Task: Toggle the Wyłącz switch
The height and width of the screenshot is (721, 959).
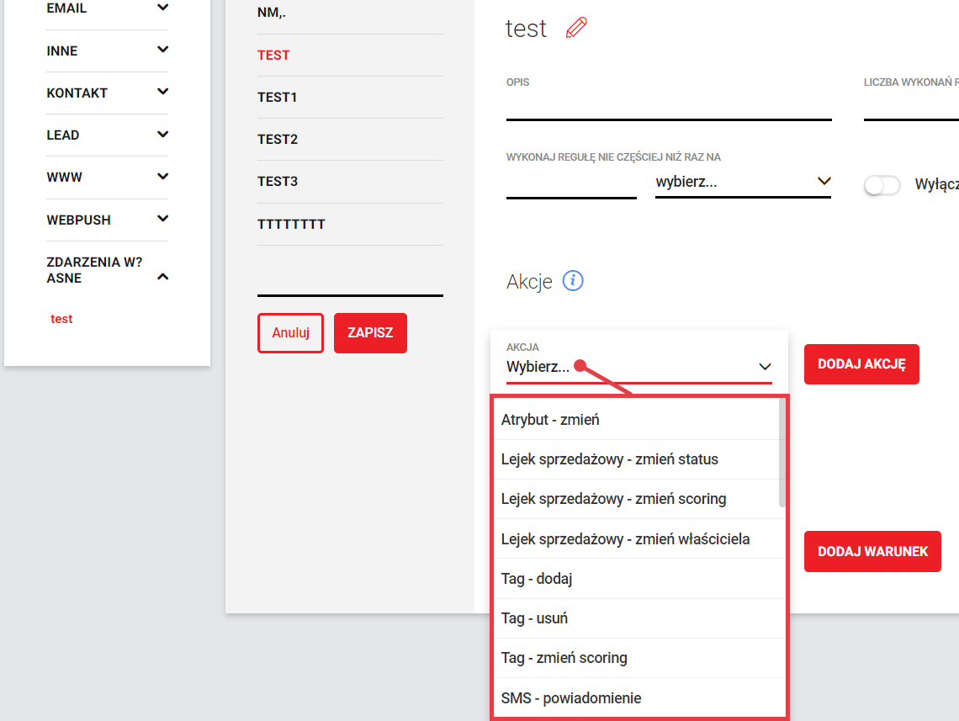Action: (x=882, y=185)
